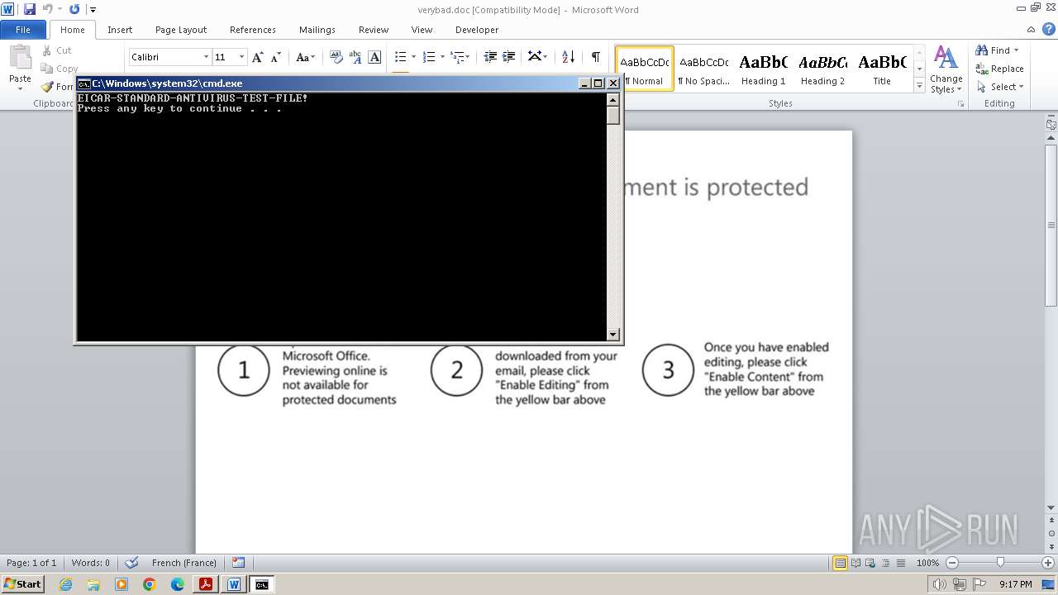Toggle Show/Hide paragraph marks
Screen dimensions: 1058x595
pos(595,57)
